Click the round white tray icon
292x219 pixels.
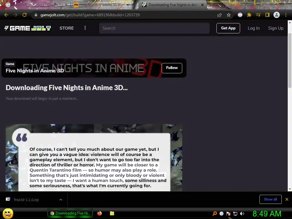coord(221,214)
